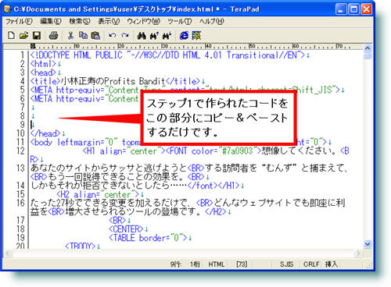Preview in browser with the Internet Explorer icon

click(x=184, y=35)
